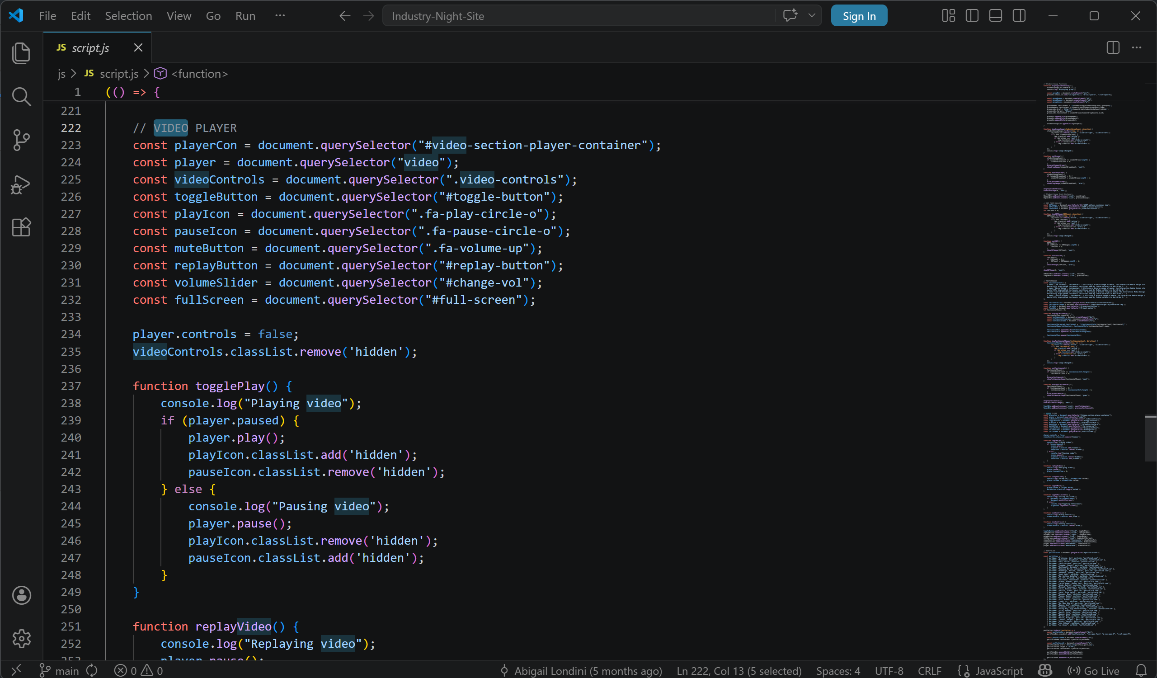Open the Explorer view in activity bar

(21, 53)
